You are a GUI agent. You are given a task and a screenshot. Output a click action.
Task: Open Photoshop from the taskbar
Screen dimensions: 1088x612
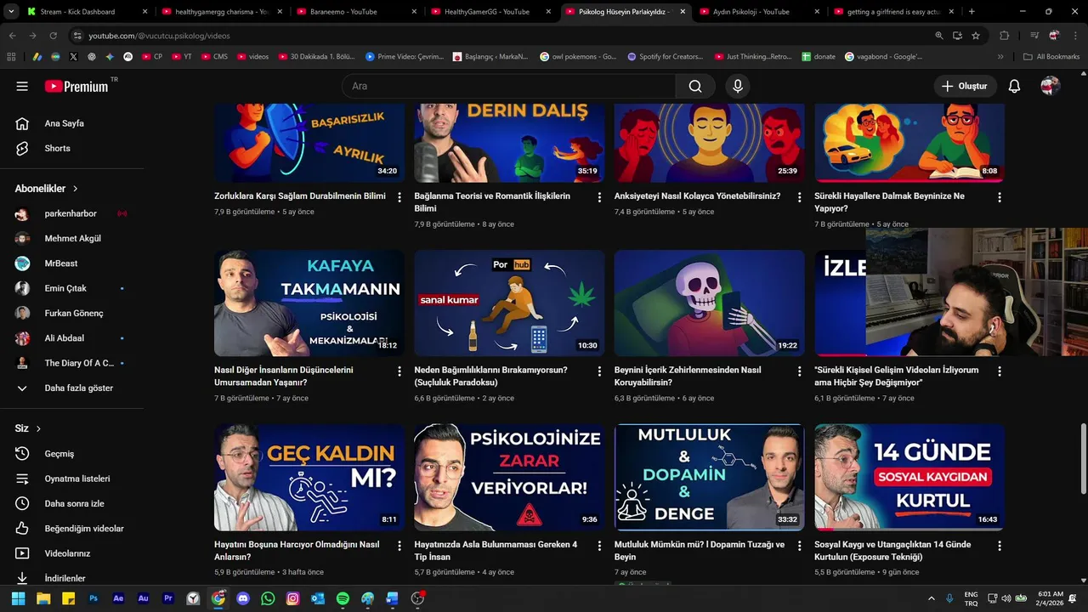[93, 598]
